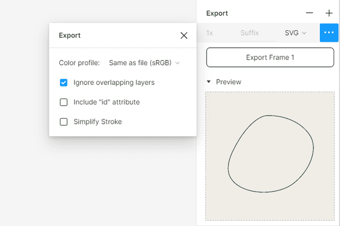The height and width of the screenshot is (226, 340).
Task: Enable Include "id" attribute checkbox
Action: [64, 102]
